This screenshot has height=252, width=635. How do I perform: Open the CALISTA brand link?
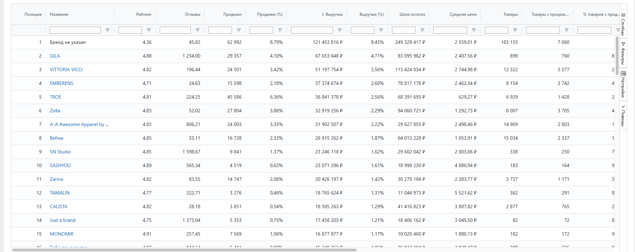pyautogui.click(x=59, y=206)
